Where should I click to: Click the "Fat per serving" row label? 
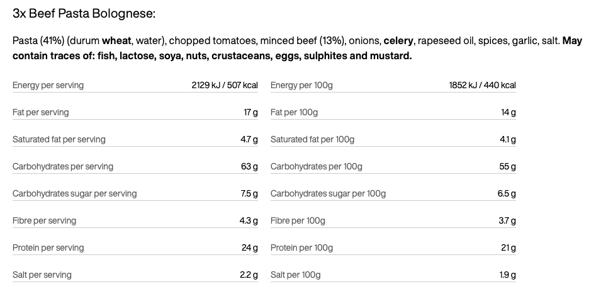[41, 112]
